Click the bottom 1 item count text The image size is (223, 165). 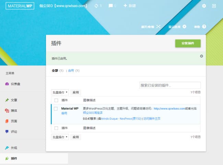(196, 137)
